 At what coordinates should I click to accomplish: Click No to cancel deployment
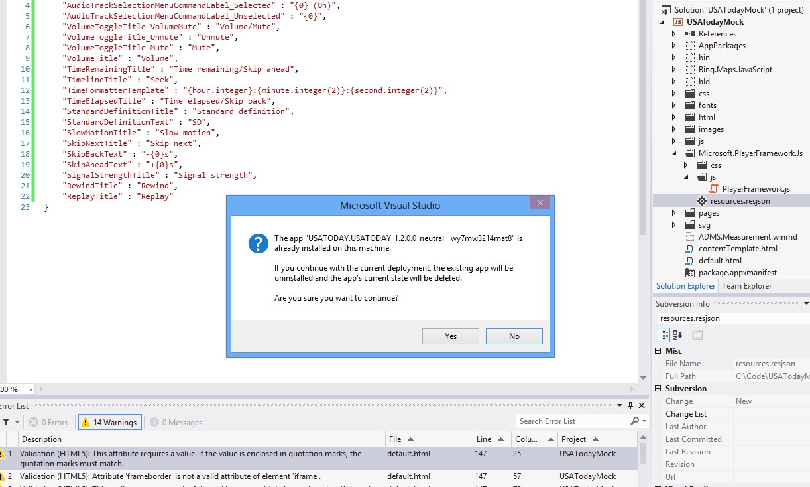[514, 336]
